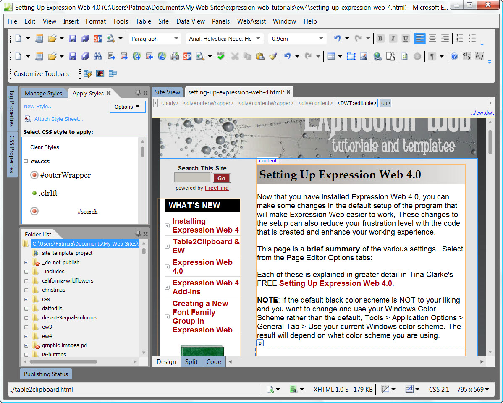Expand the daffodils folder node

26,309
